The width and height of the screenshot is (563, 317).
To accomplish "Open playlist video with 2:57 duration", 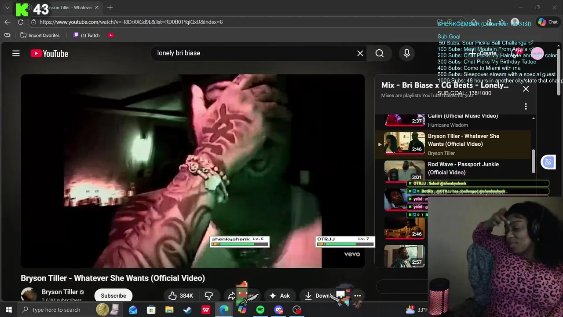I will pyautogui.click(x=404, y=256).
